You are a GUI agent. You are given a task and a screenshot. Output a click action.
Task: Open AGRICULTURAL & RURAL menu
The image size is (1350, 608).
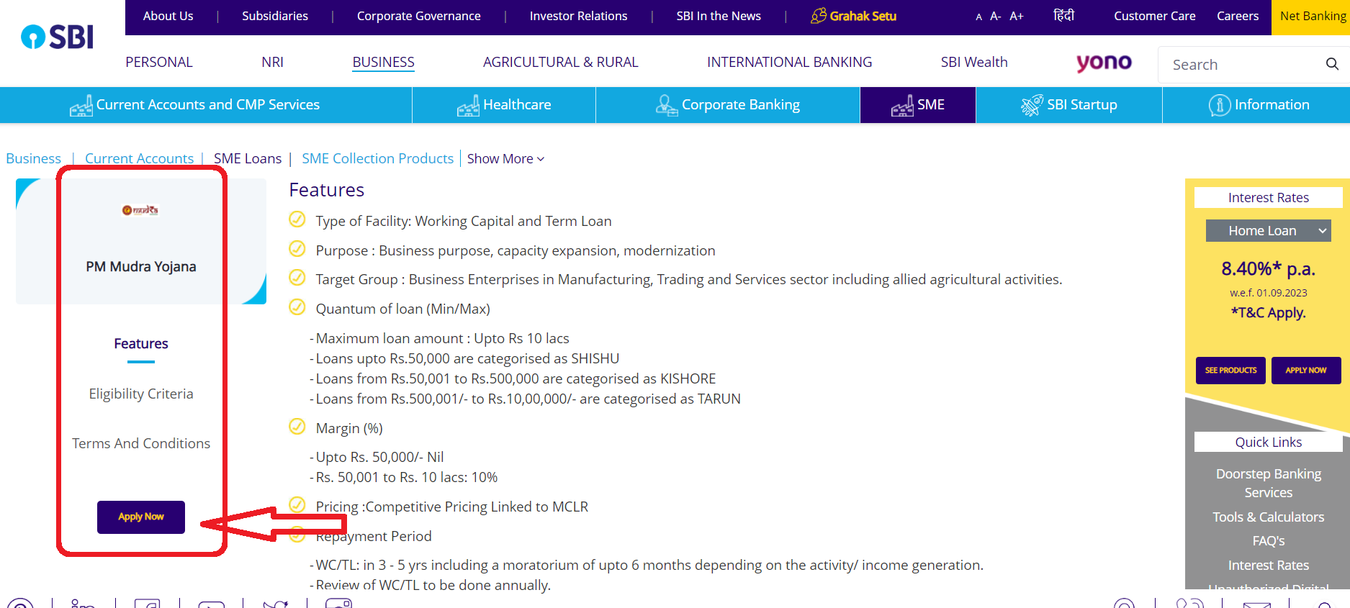click(x=560, y=62)
